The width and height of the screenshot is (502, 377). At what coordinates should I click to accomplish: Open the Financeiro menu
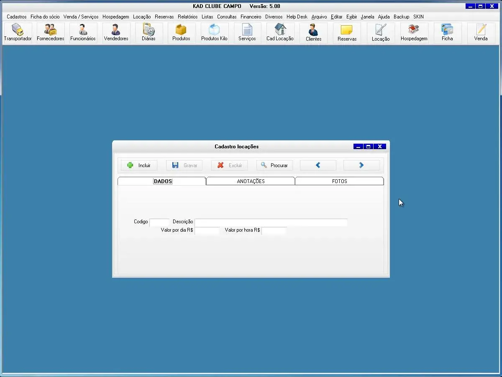(251, 17)
